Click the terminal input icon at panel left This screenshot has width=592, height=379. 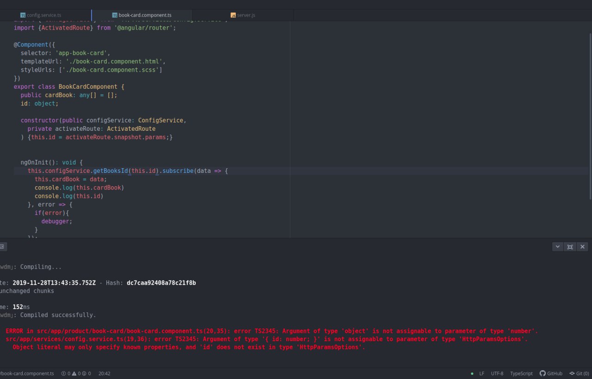point(2,247)
